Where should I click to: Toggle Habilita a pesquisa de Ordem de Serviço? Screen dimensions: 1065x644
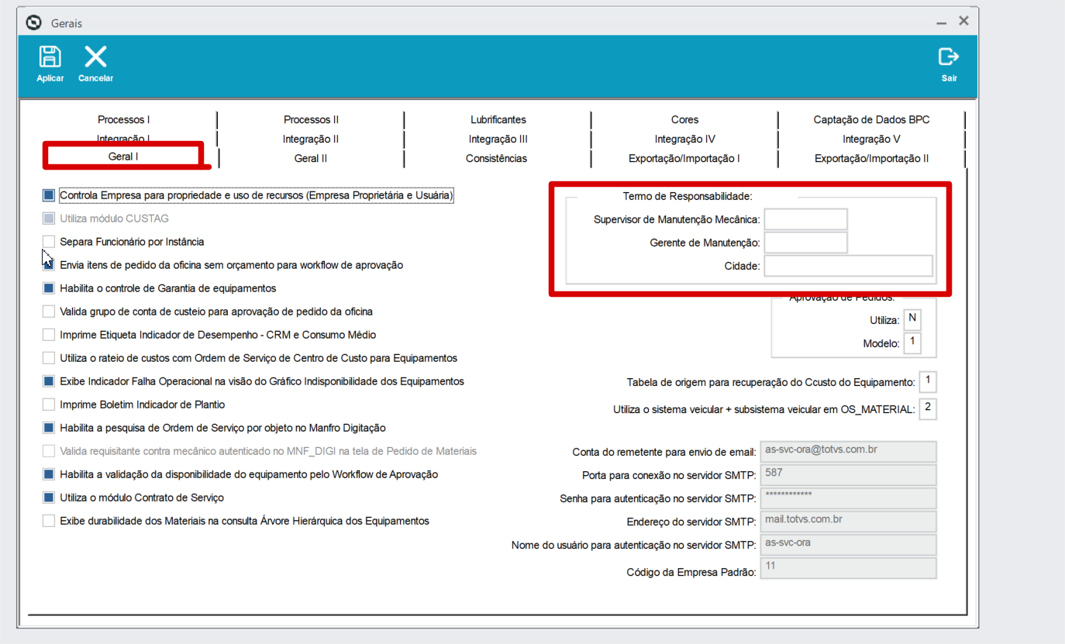(49, 428)
